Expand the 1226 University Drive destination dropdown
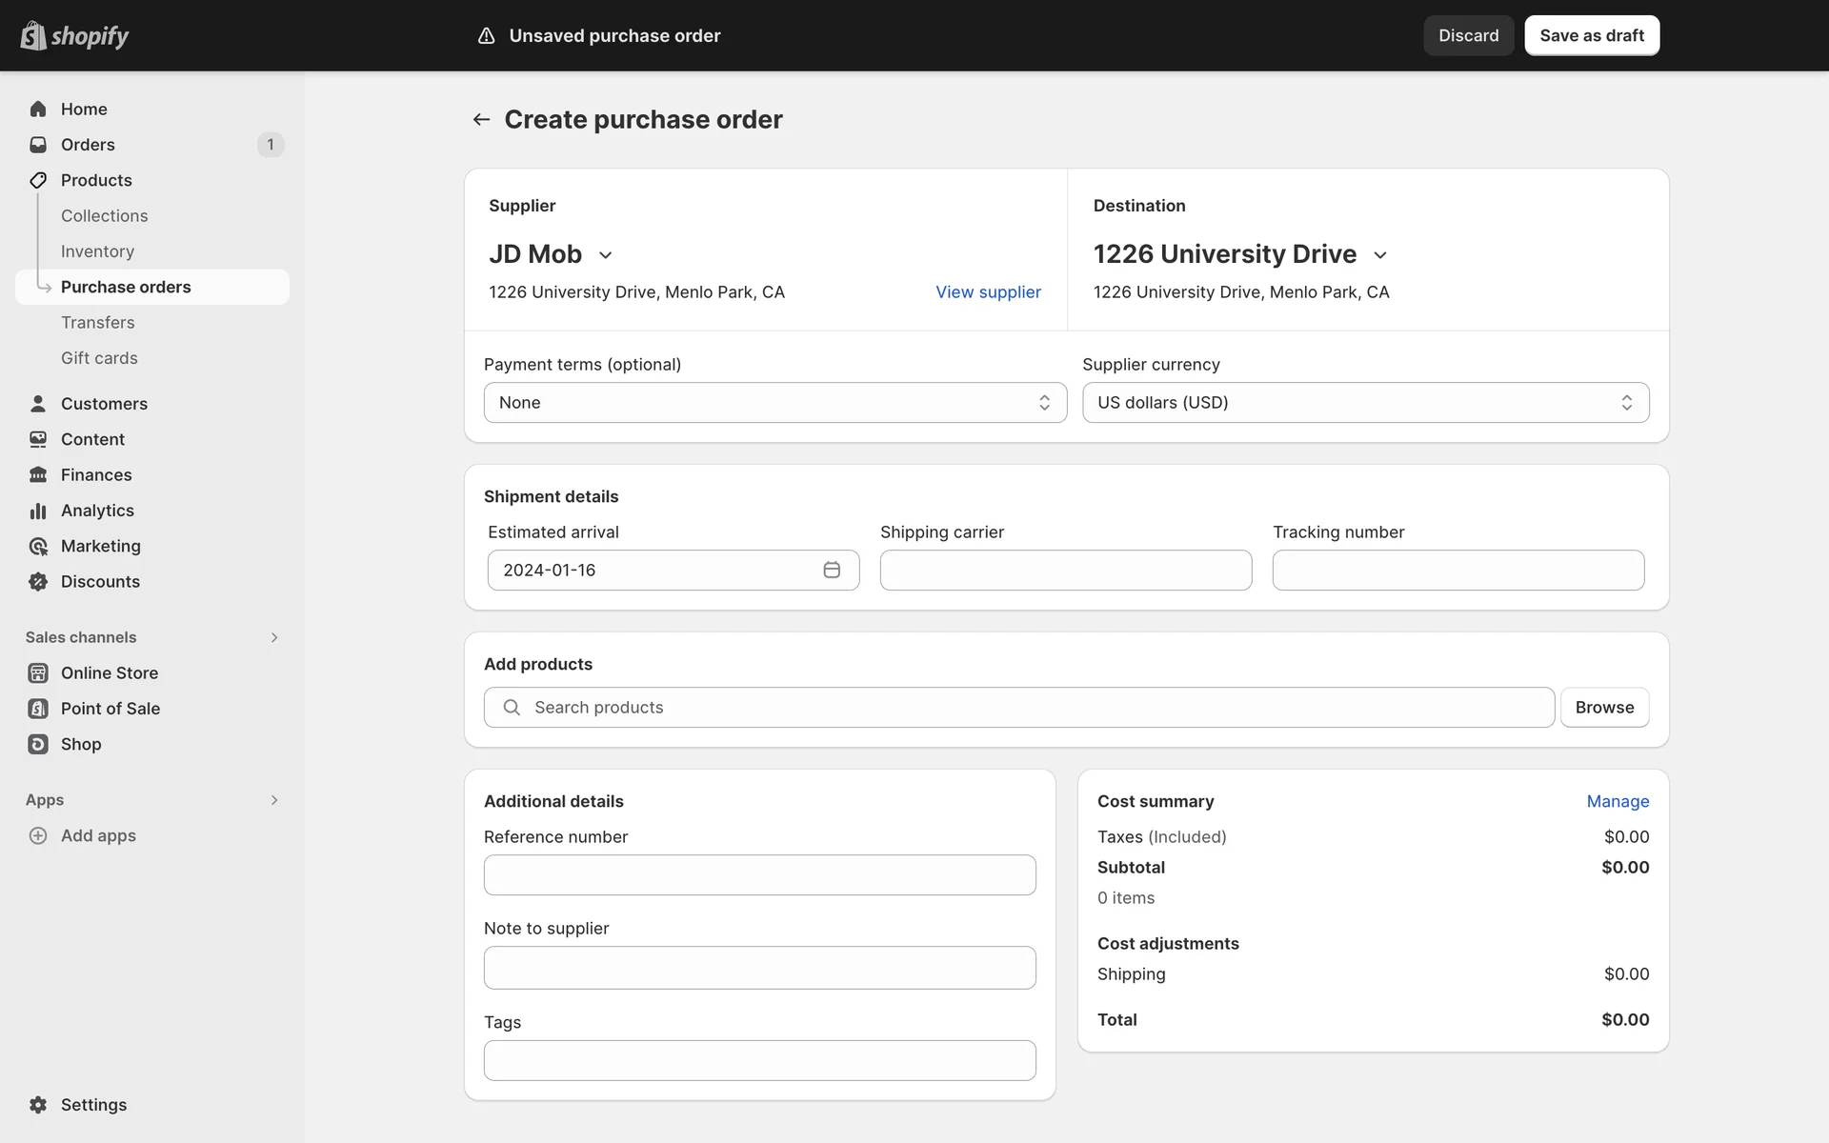 1380,255
